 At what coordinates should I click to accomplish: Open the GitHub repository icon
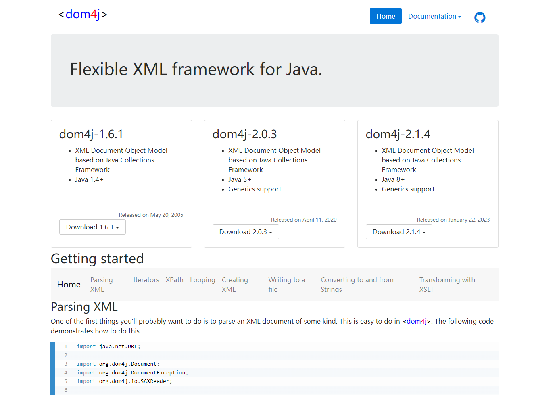point(480,17)
